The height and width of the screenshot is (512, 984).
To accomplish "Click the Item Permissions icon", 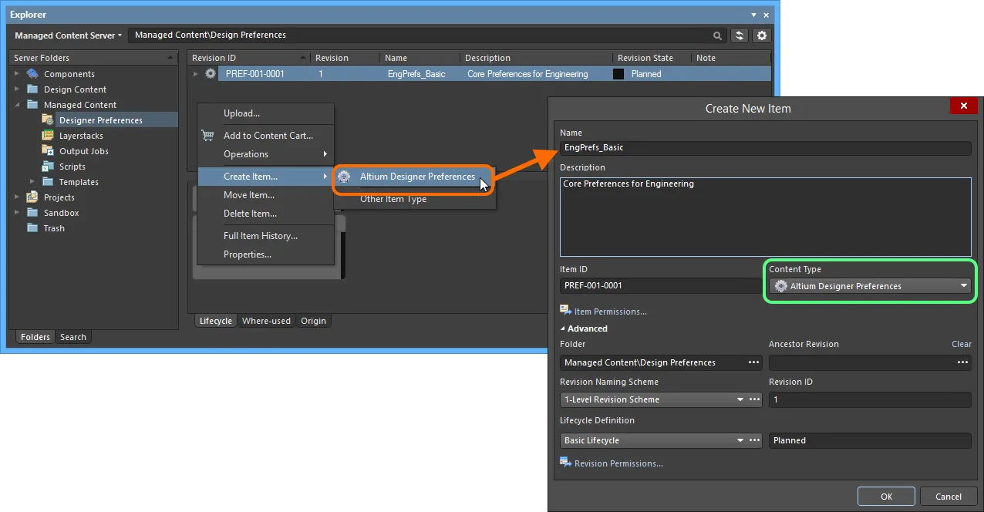I will pos(566,311).
